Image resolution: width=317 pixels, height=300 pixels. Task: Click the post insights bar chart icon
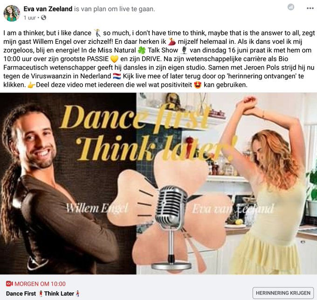tap(291, 7)
